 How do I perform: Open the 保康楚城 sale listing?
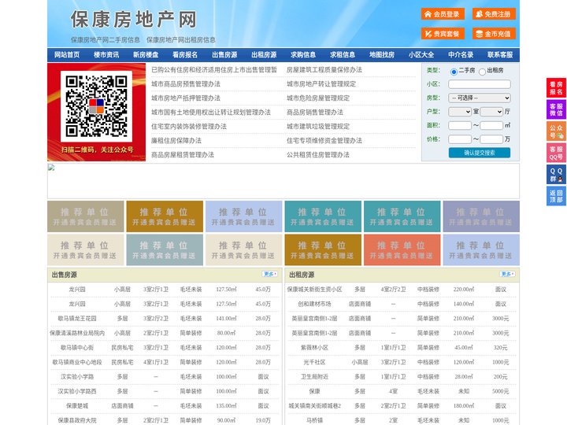pyautogui.click(x=77, y=406)
